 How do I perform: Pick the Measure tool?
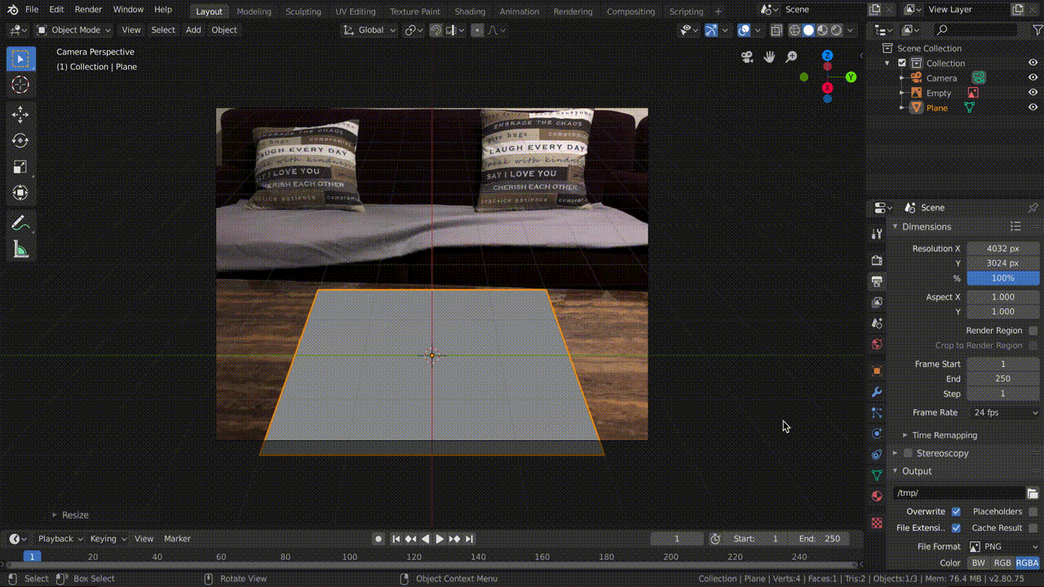[x=20, y=249]
